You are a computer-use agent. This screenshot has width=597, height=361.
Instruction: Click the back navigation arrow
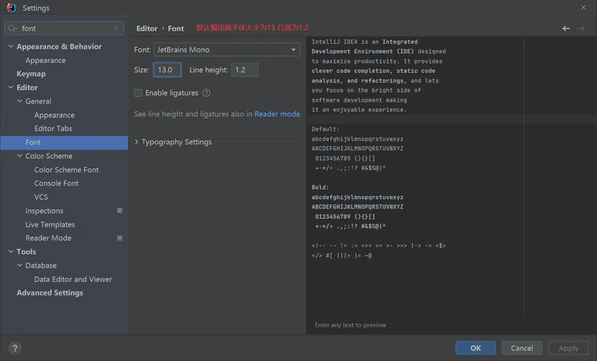click(x=566, y=28)
